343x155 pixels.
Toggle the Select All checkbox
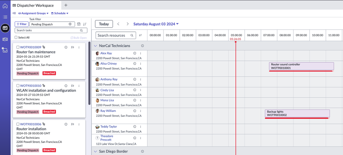pos(16,38)
